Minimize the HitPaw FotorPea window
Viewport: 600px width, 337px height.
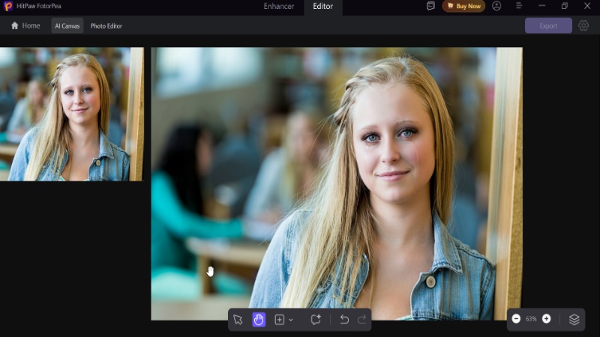pyautogui.click(x=541, y=6)
